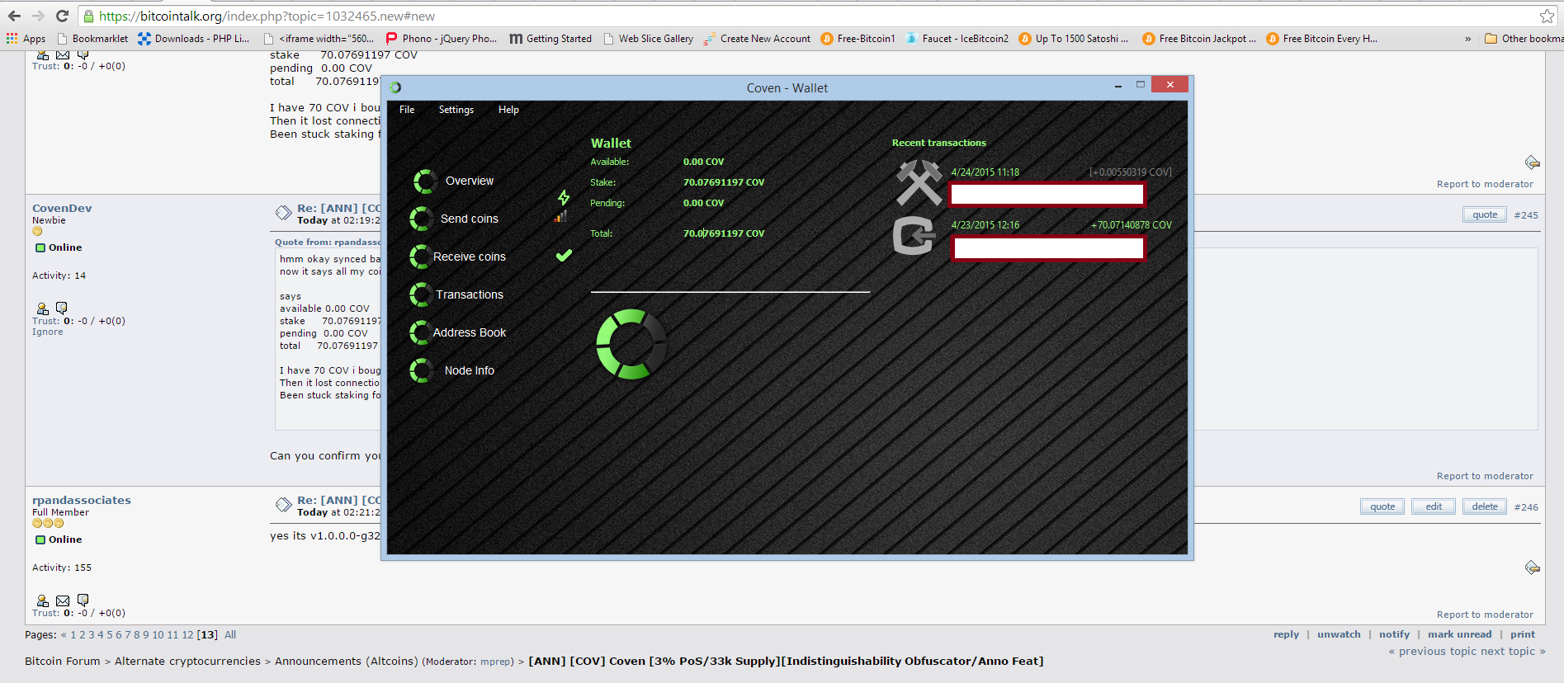The width and height of the screenshot is (1564, 683).
Task: Open the Settings menu in Coven wallet
Action: point(456,110)
